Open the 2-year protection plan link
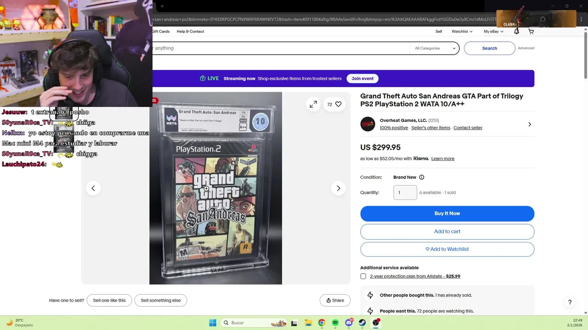The width and height of the screenshot is (588, 330). [415, 276]
